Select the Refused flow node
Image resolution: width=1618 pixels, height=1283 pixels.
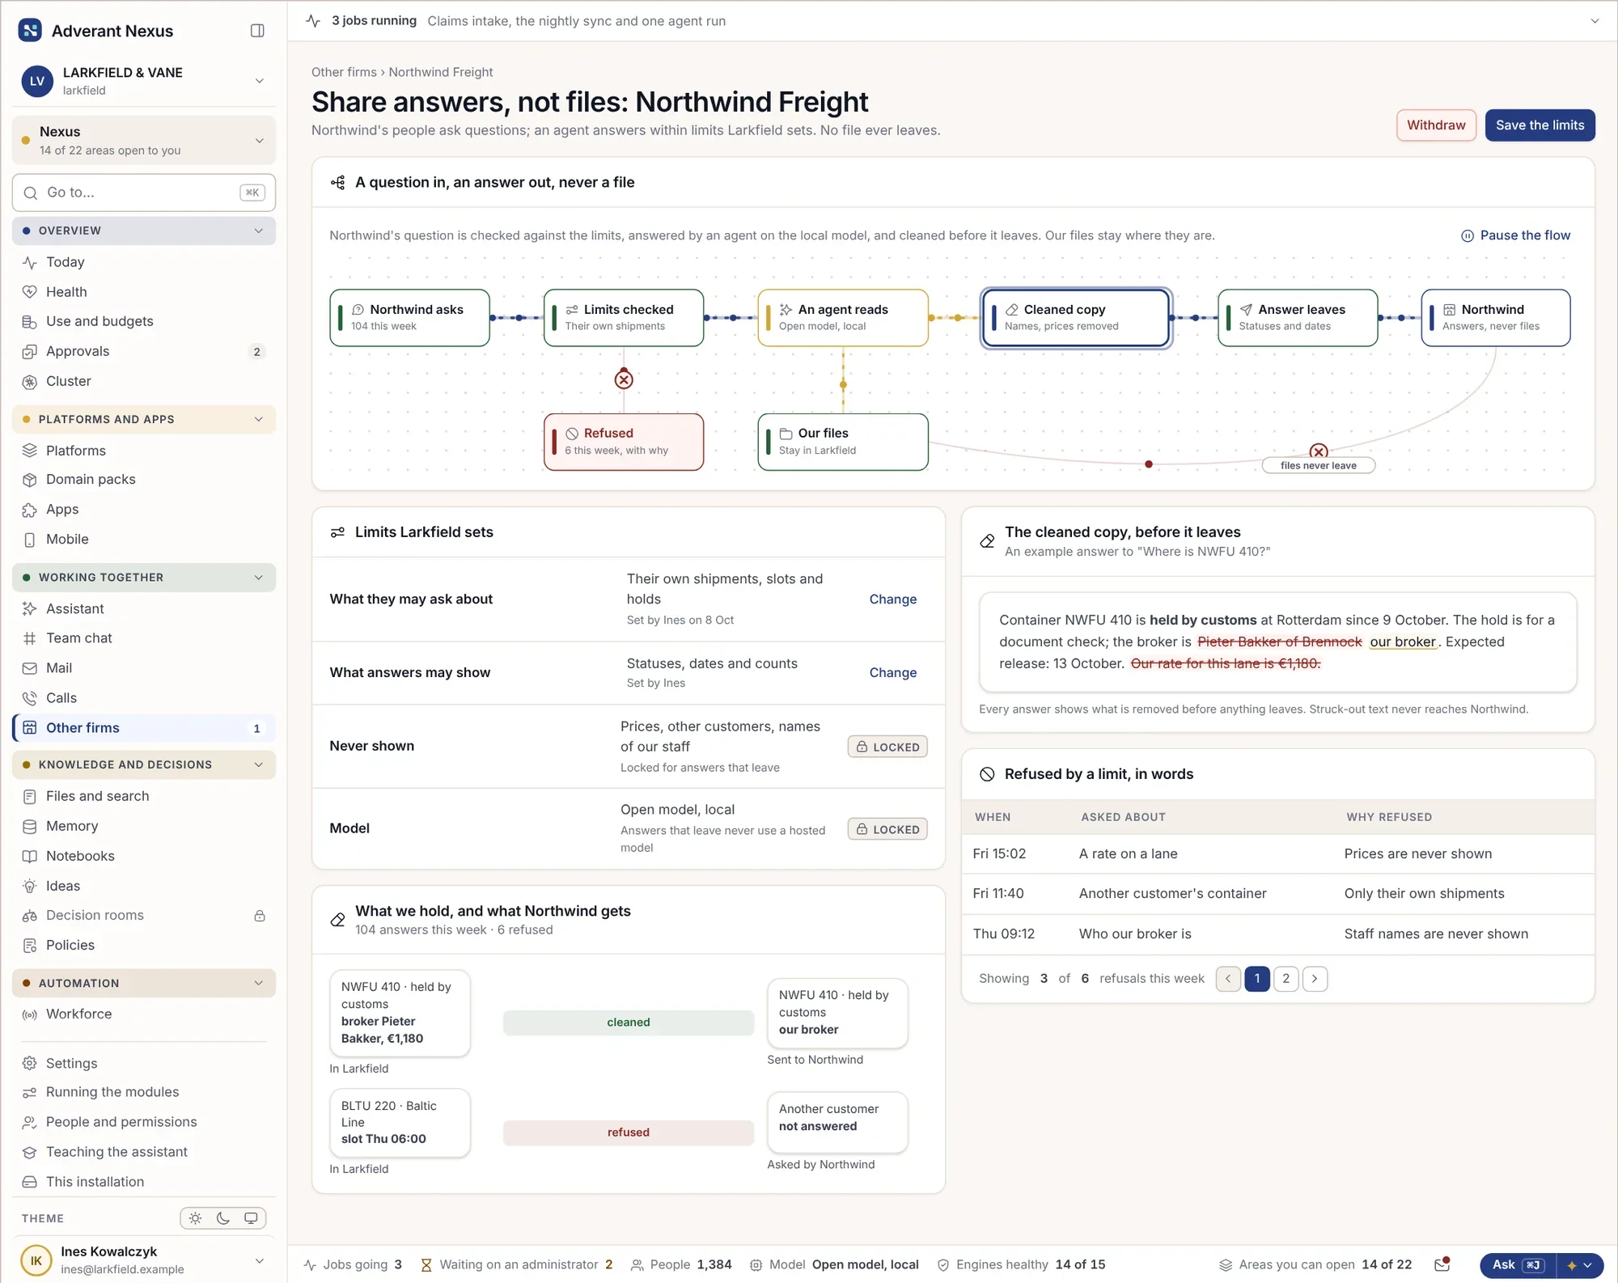tap(624, 442)
